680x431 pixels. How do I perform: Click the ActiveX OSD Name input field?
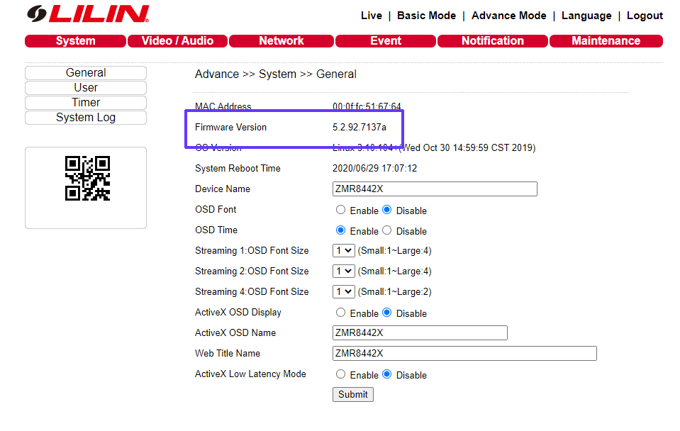(420, 333)
